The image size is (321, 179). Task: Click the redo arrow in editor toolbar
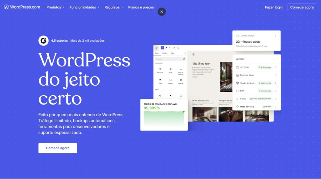174,48
